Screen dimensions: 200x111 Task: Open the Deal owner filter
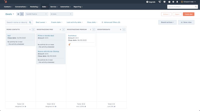point(41,22)
